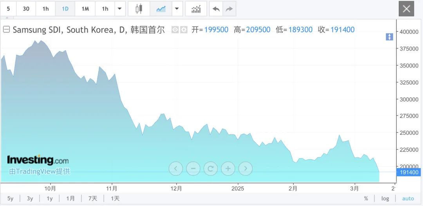Undo the last chart change
The width and height of the screenshot is (423, 206).
216,9
